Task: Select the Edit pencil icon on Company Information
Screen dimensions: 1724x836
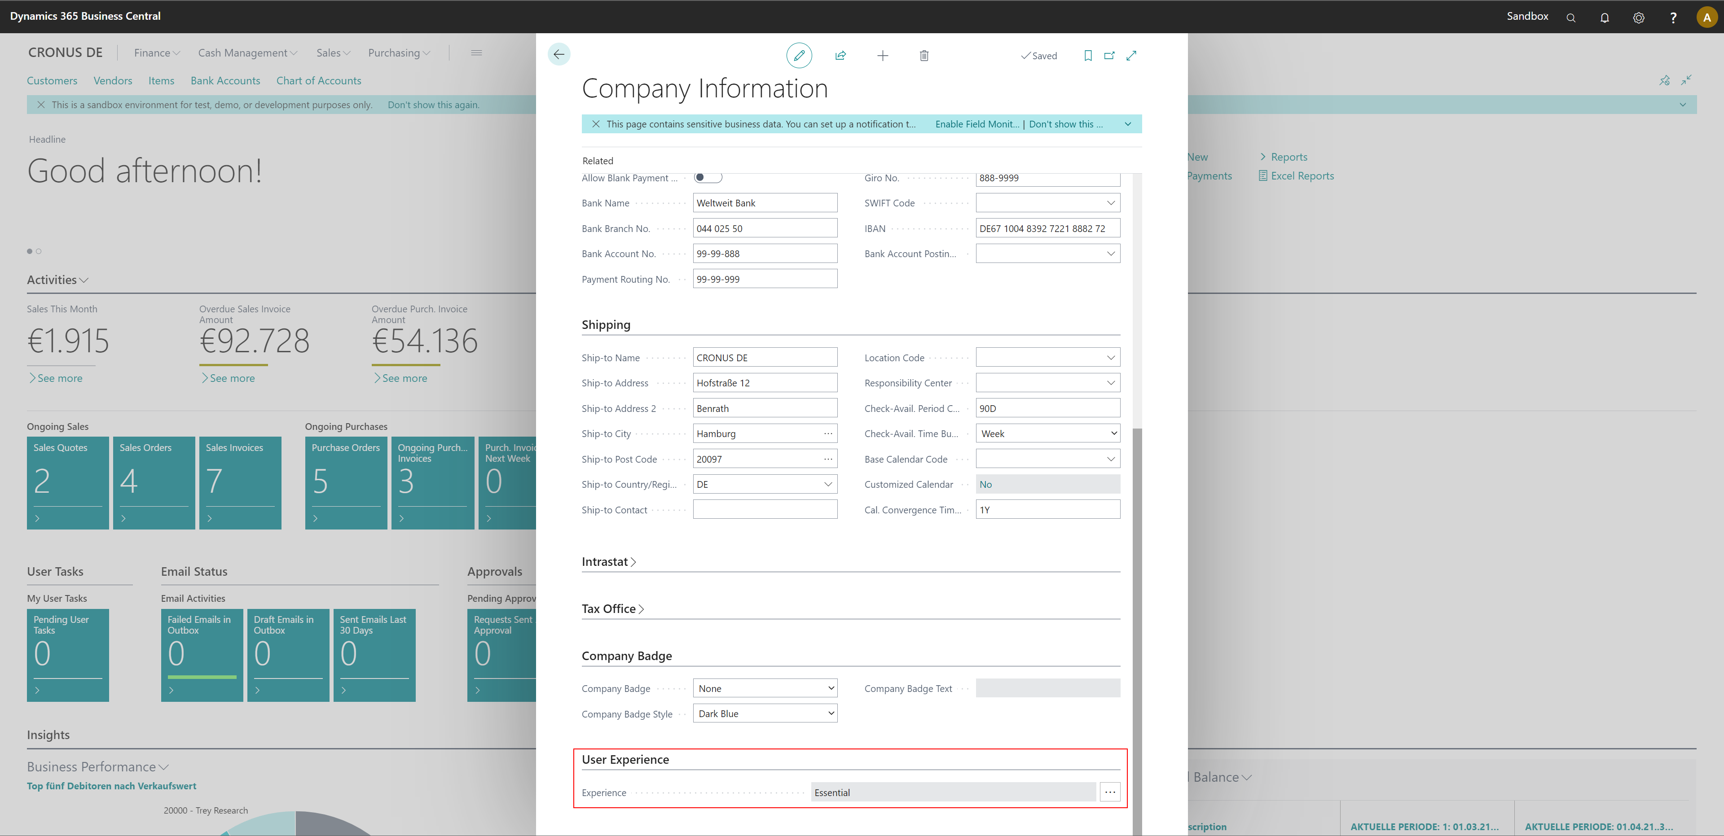Action: [799, 56]
